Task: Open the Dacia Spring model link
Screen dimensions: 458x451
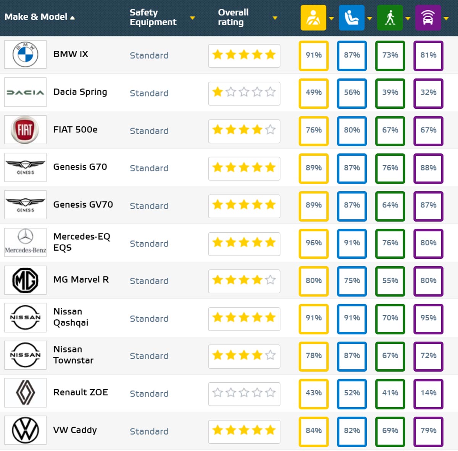Action: point(80,92)
